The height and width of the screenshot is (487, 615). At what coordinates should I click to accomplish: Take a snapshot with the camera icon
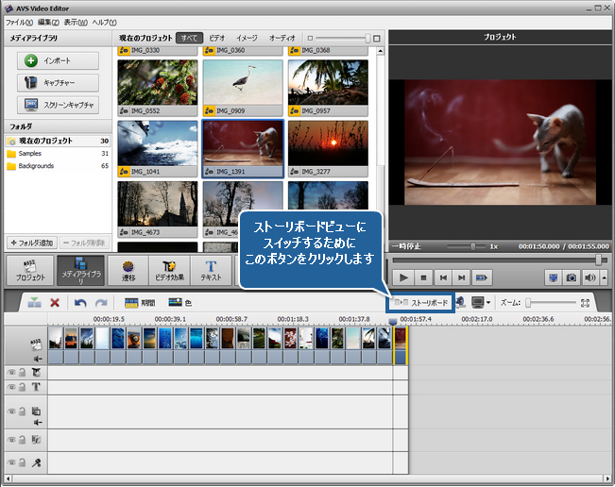pos(571,277)
